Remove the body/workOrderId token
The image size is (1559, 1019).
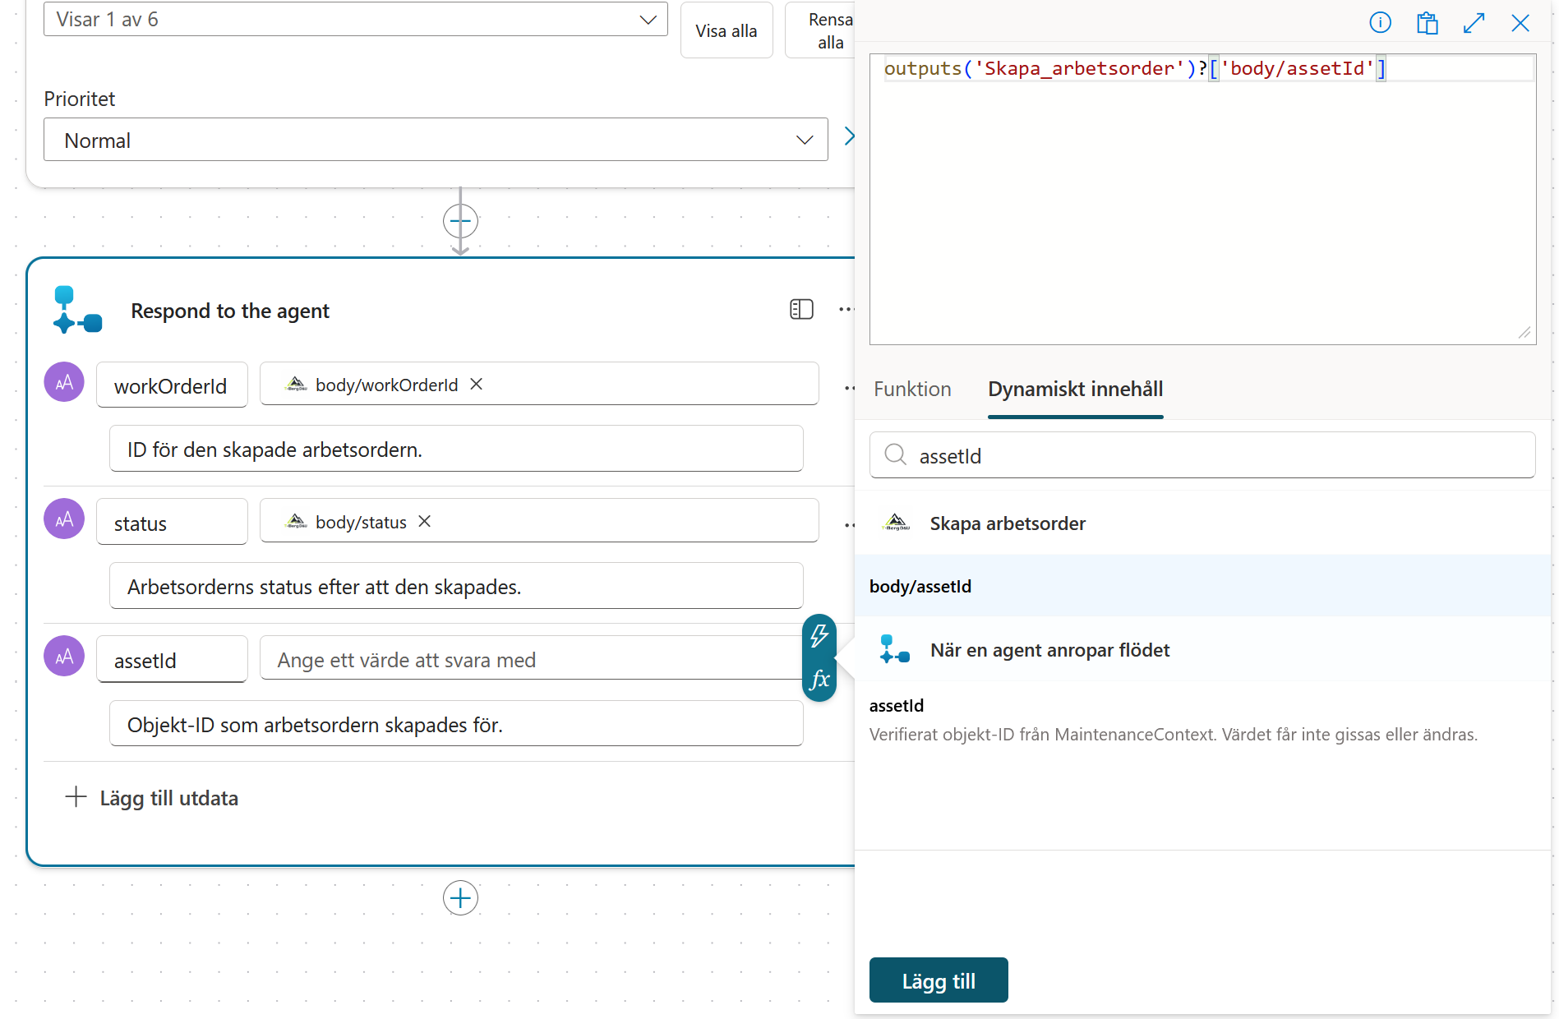tap(476, 384)
